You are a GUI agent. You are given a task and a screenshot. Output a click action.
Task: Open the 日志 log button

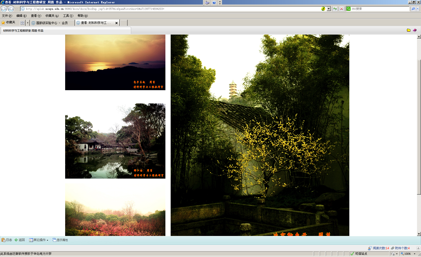[7, 240]
